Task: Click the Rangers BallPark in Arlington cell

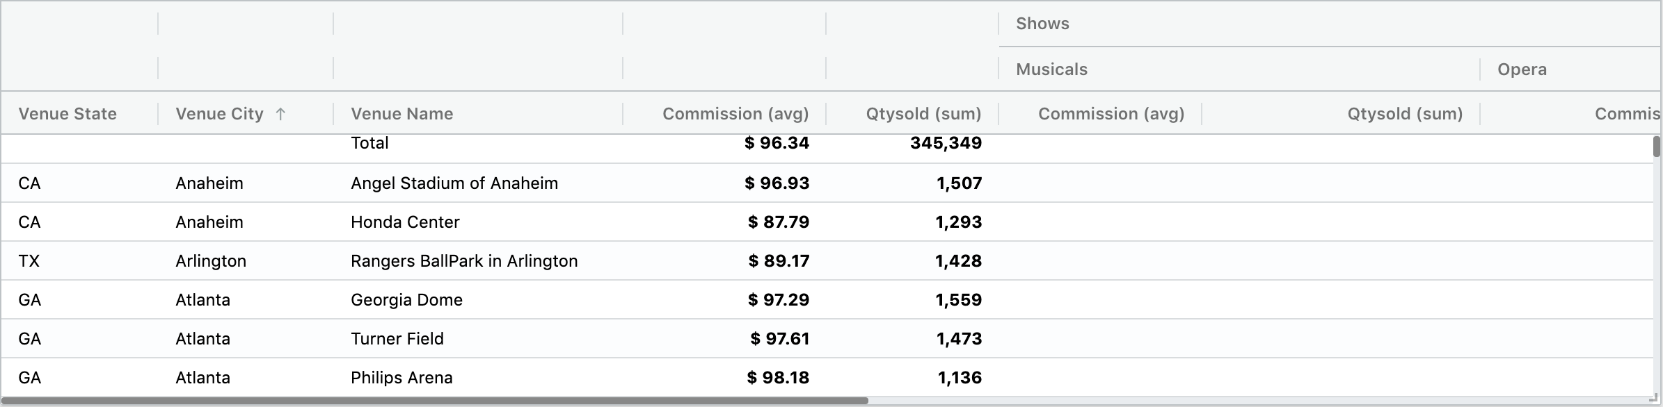Action: (x=464, y=261)
